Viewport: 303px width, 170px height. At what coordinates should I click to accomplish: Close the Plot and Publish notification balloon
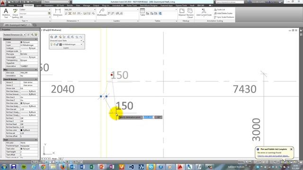(x=291, y=149)
